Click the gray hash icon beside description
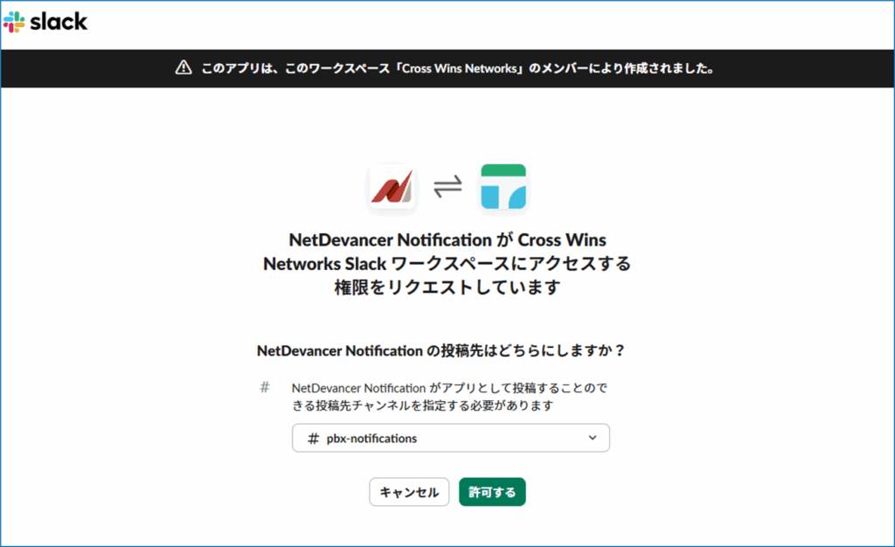This screenshot has width=895, height=547. [265, 387]
